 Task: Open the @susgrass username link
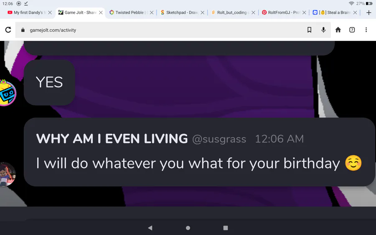click(219, 139)
